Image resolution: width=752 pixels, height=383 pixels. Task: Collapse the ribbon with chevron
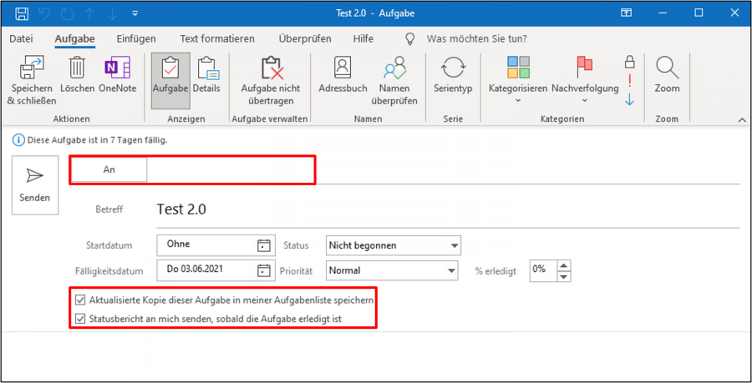(x=743, y=119)
